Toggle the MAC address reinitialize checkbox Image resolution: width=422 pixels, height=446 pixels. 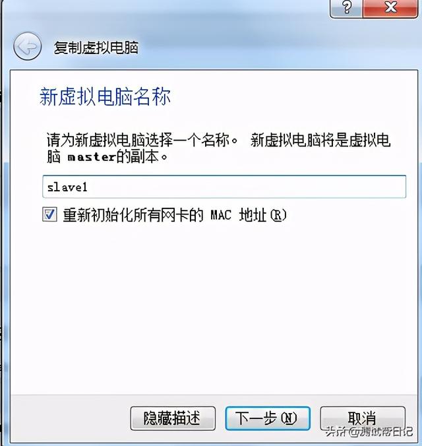(49, 214)
